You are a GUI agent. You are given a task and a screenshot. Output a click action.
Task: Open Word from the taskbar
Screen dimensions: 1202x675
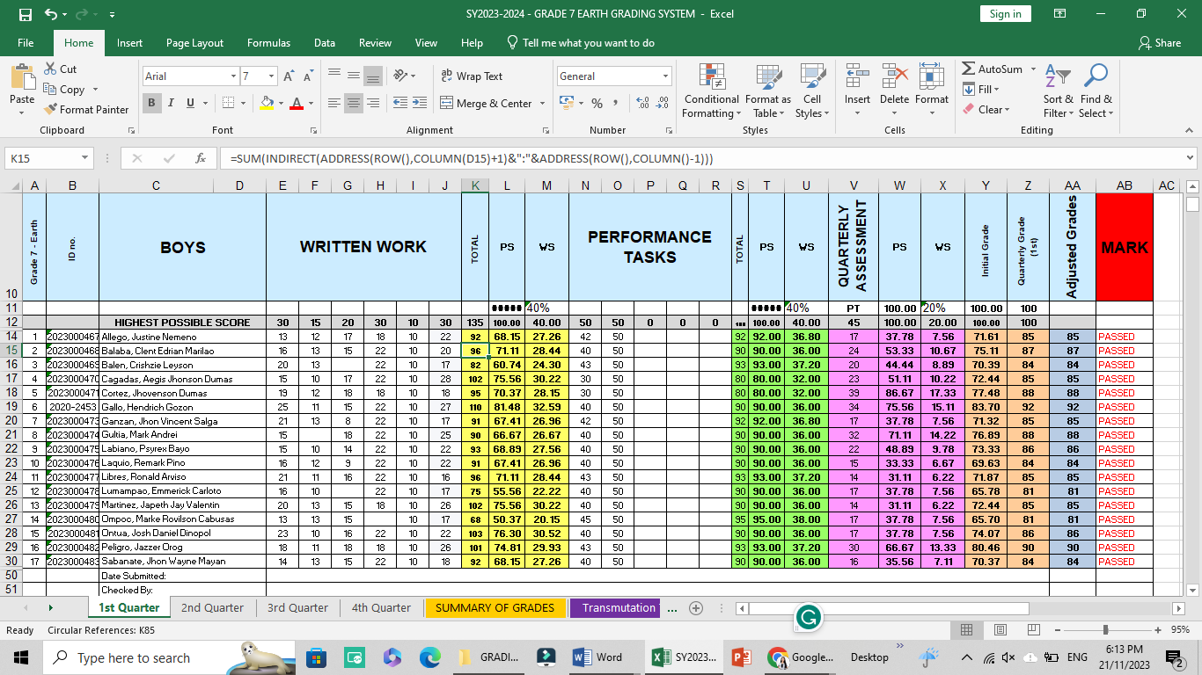(597, 657)
